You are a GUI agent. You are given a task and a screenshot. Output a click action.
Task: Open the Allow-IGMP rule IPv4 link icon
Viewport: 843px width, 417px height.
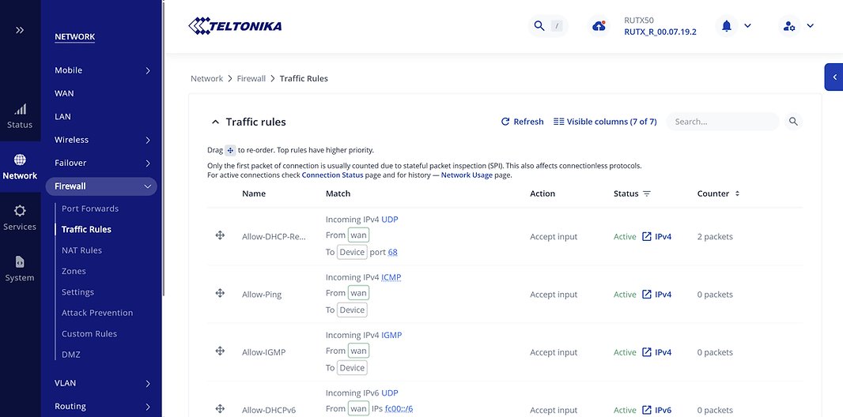coord(647,352)
